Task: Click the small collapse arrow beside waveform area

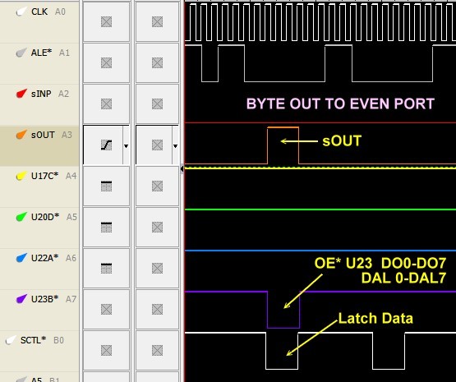Action: pyautogui.click(x=182, y=168)
